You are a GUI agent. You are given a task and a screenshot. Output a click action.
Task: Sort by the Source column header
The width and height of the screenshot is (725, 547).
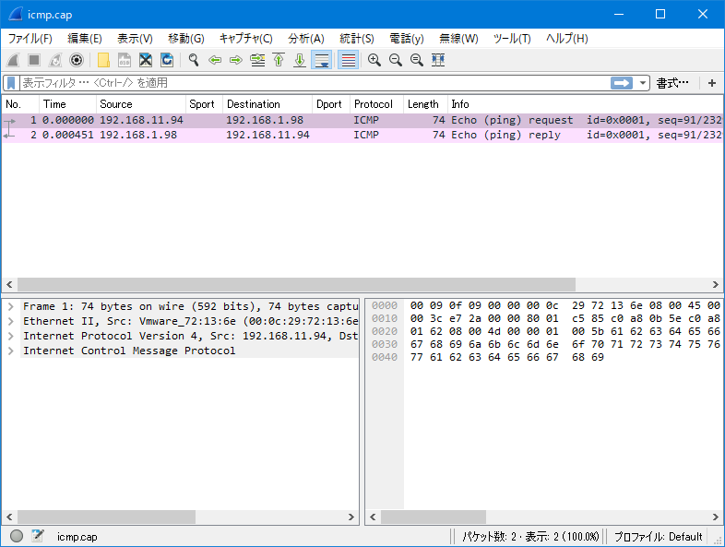pyautogui.click(x=141, y=104)
